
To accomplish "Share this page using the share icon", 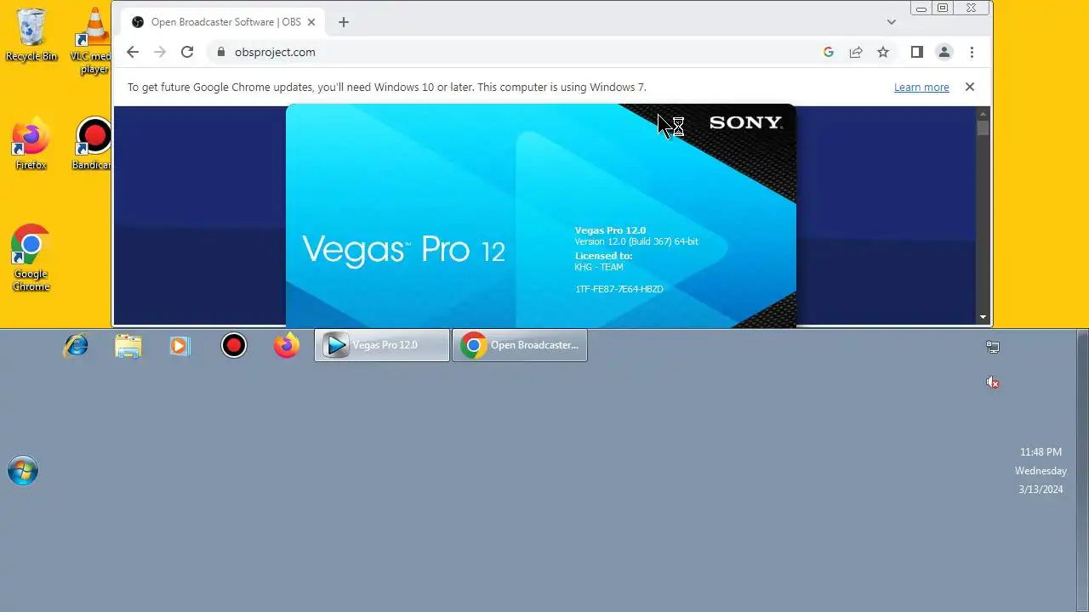I will click(856, 52).
